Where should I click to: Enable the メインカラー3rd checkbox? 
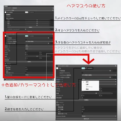coord(5,79)
